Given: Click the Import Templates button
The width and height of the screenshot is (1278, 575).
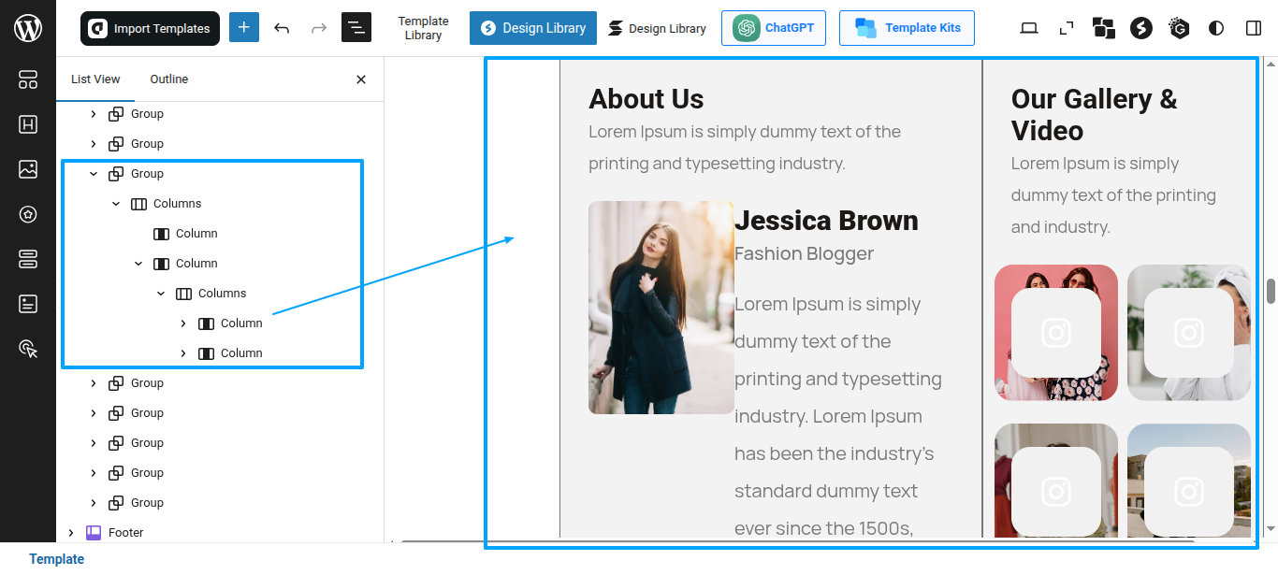Looking at the screenshot, I should click(x=150, y=29).
